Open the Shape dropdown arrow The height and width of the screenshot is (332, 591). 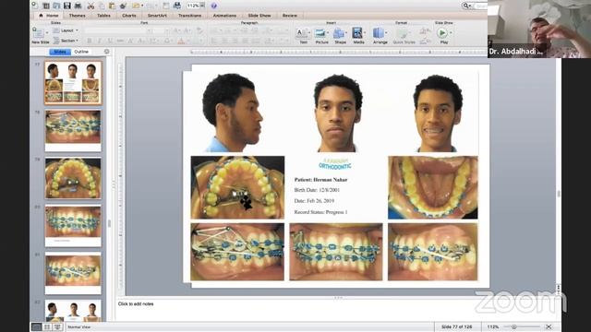346,33
